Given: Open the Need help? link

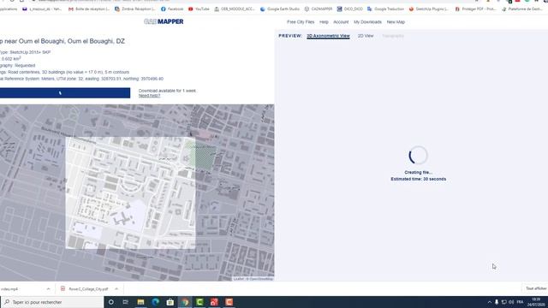Looking at the screenshot, I should pyautogui.click(x=149, y=96).
